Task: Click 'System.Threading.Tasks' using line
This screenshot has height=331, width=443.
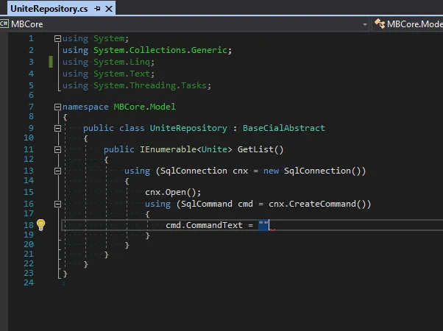Action: 150,85
